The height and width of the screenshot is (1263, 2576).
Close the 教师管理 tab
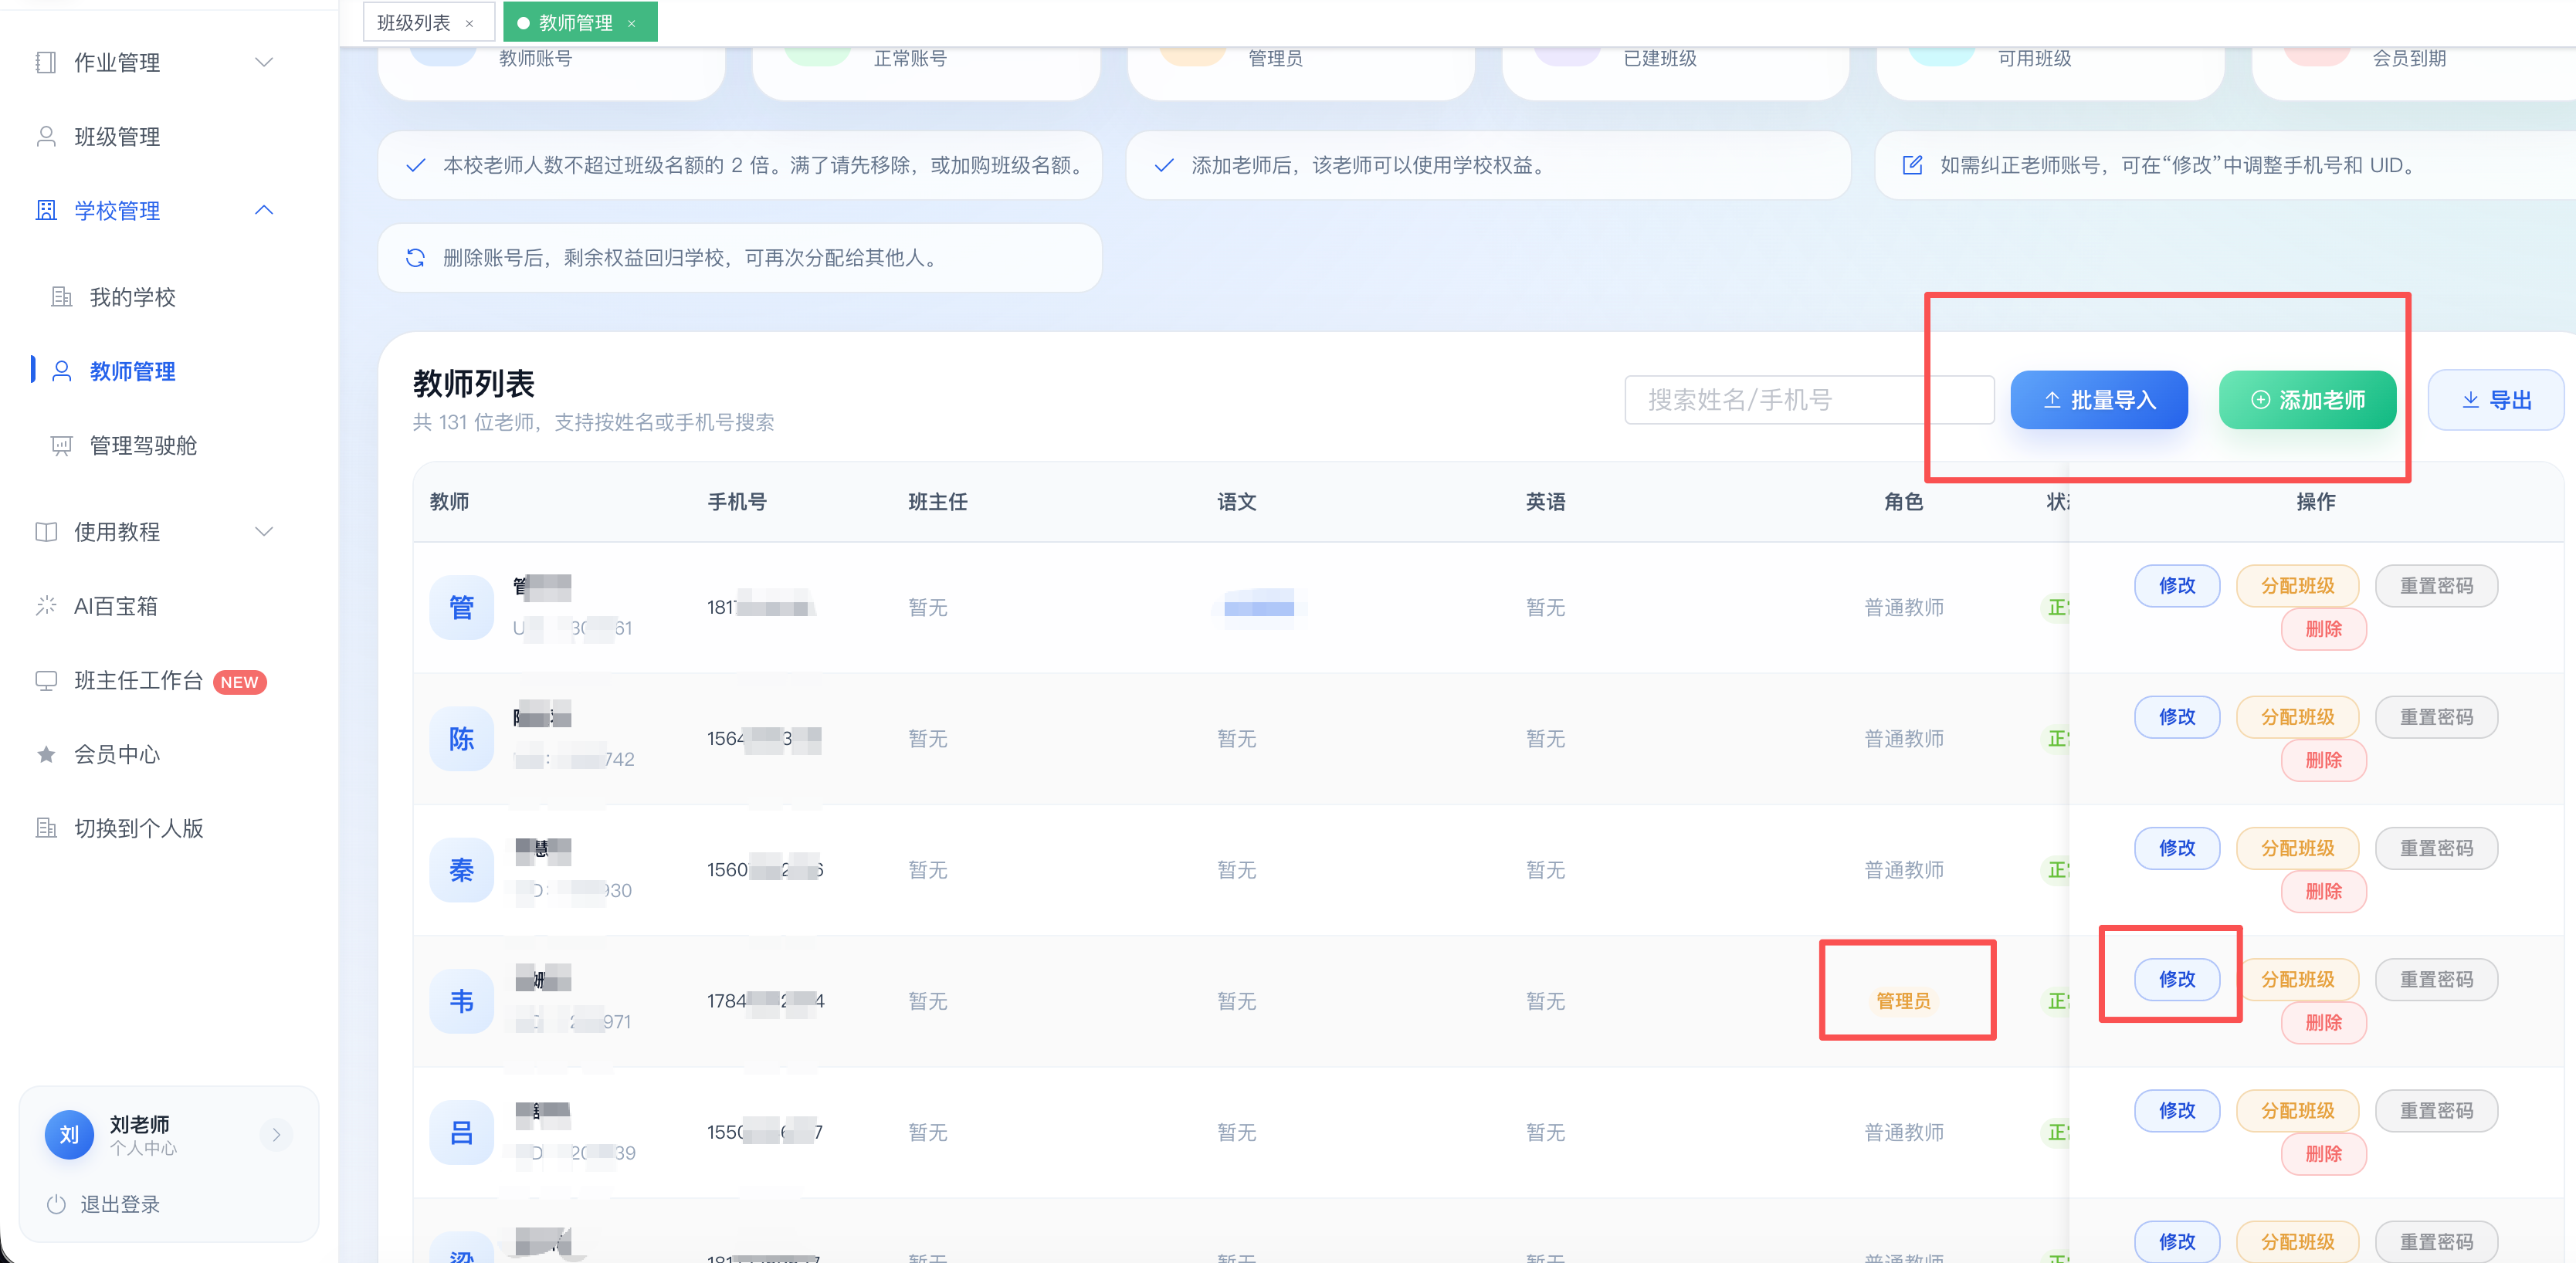(632, 23)
